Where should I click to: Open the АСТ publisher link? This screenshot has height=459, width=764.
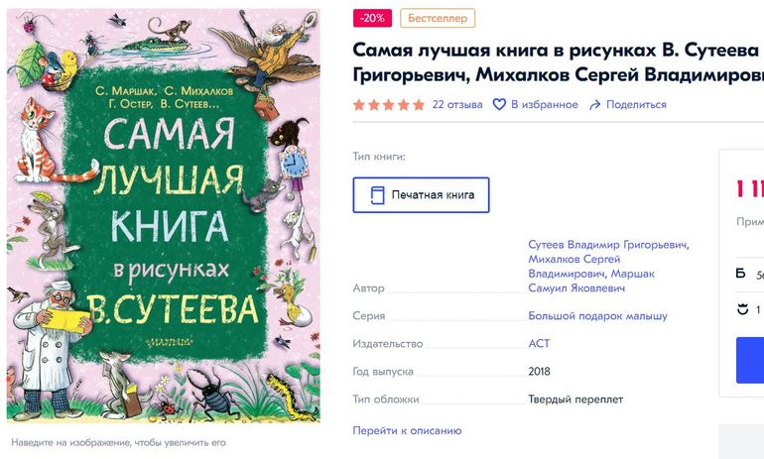[539, 344]
